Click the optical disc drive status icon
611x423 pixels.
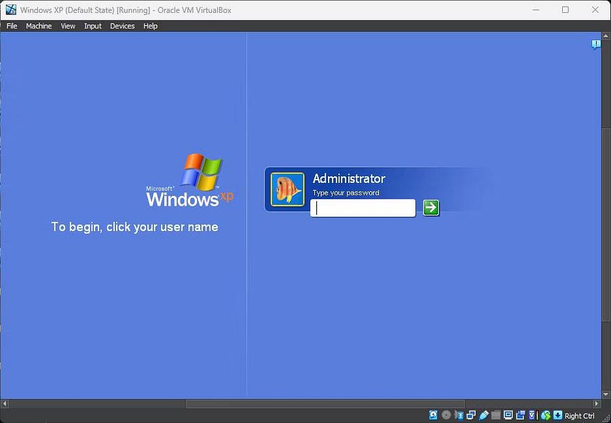[446, 415]
